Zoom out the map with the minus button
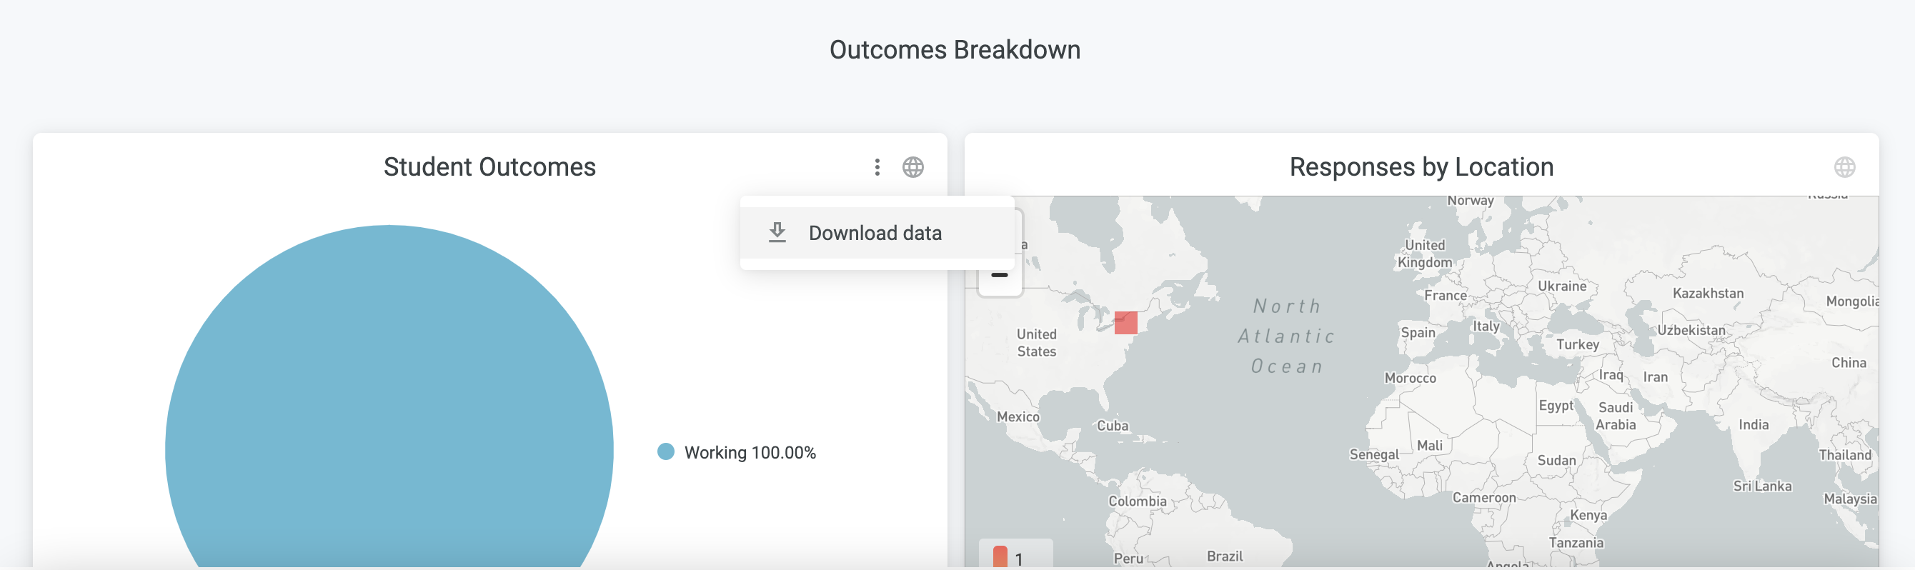Screen dimensions: 1915x570 coord(999,276)
